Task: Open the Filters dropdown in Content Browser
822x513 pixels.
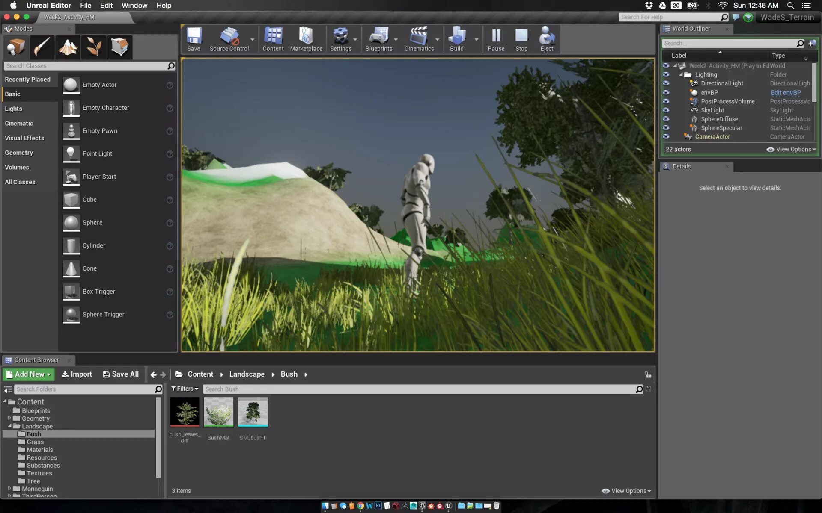Action: coord(185,389)
